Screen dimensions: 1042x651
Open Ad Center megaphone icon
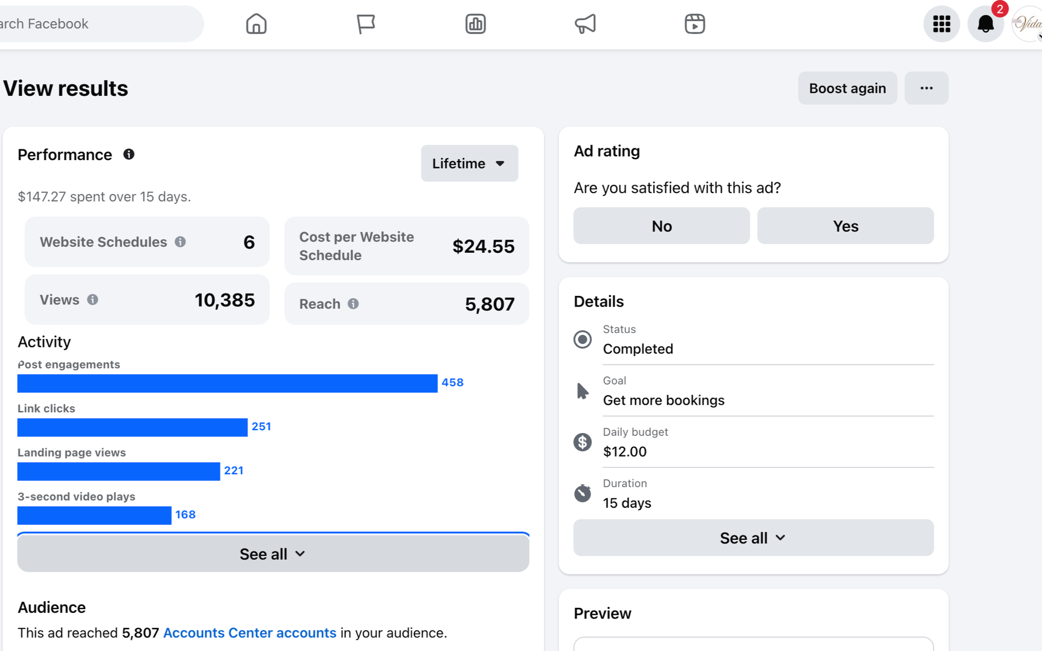pos(585,23)
